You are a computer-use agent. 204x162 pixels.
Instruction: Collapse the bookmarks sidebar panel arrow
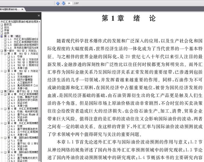click(39, 16)
